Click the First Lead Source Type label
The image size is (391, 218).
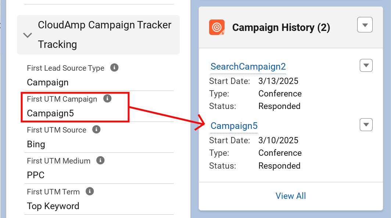tap(65, 68)
